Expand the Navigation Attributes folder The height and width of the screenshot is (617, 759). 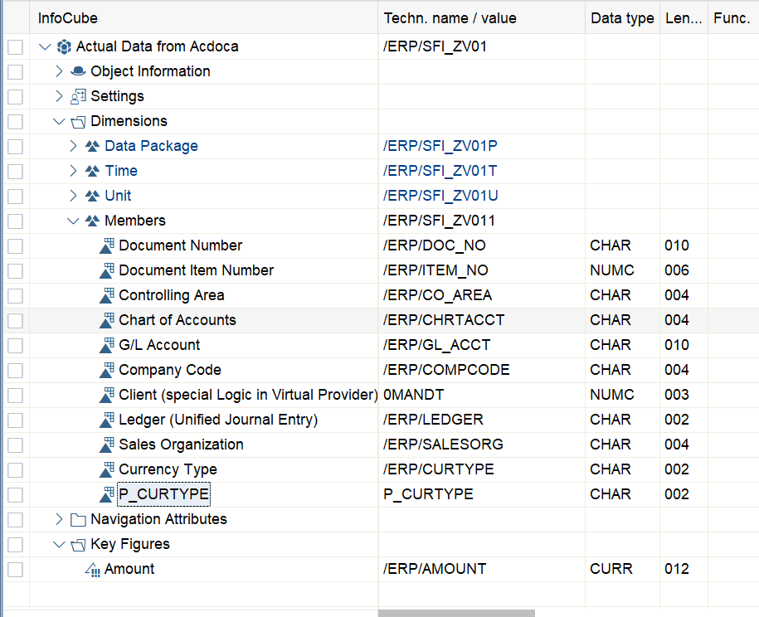pos(59,519)
